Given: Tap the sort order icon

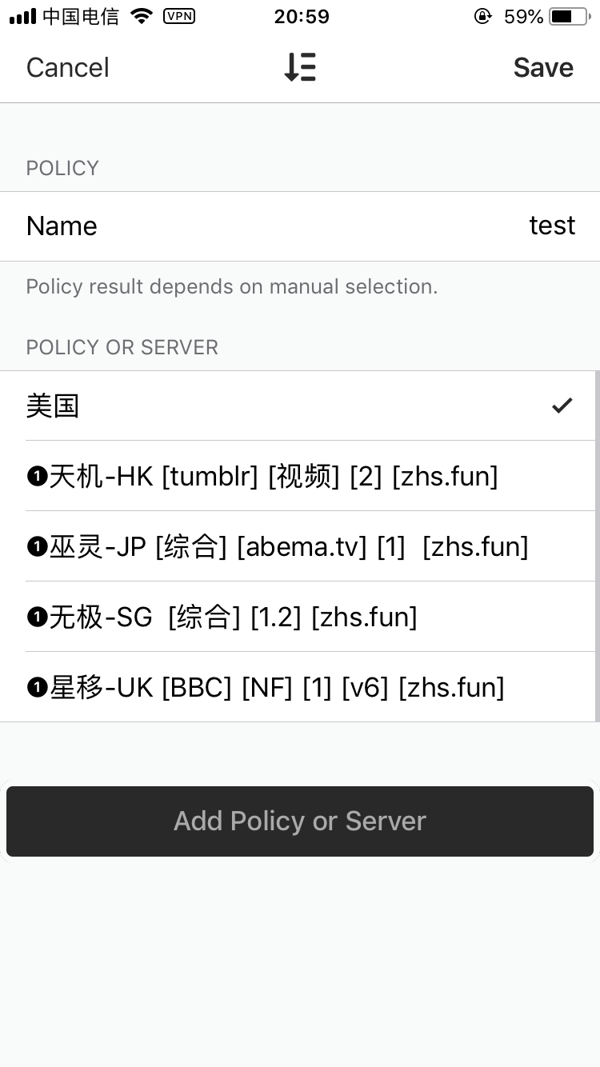Looking at the screenshot, I should (300, 67).
